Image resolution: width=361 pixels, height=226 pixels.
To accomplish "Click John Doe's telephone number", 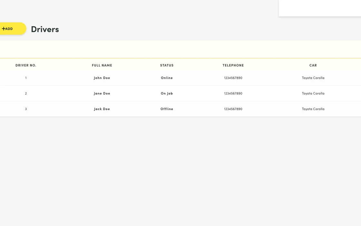I will click(233, 78).
